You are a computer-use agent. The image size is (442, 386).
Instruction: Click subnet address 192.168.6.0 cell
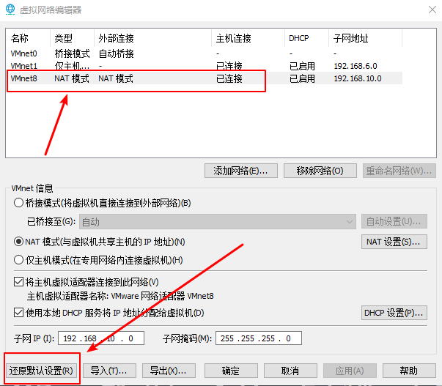click(356, 66)
